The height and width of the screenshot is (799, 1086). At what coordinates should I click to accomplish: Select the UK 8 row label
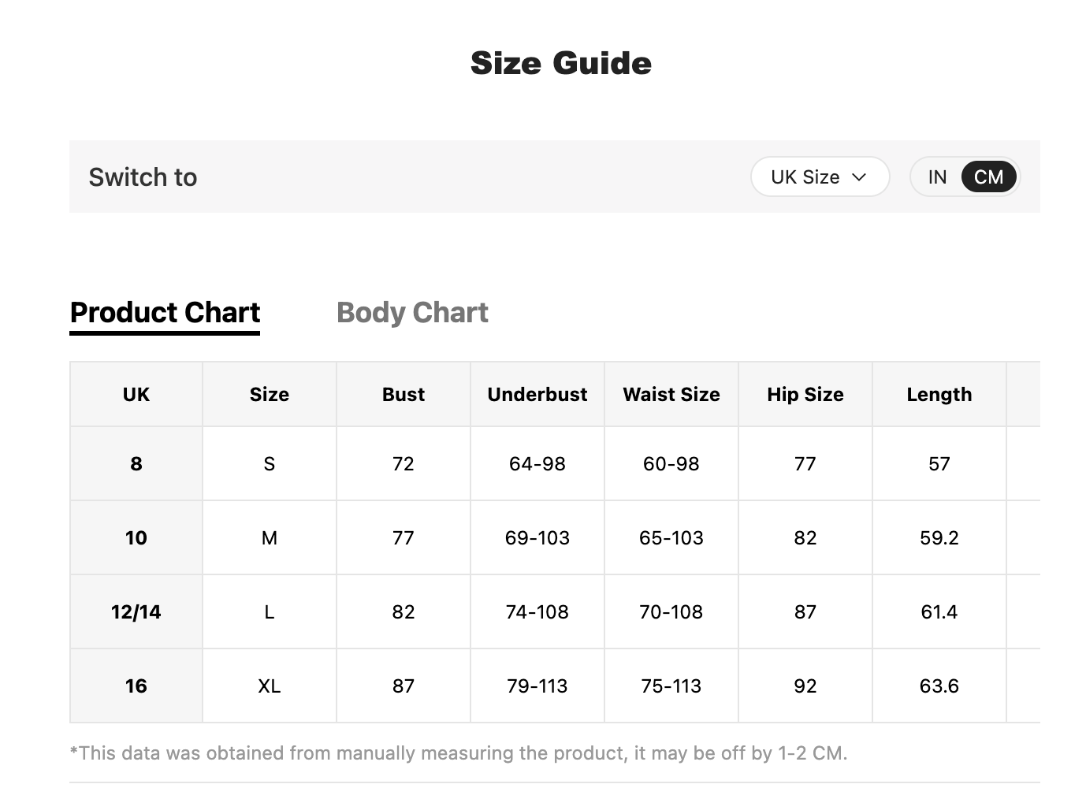point(136,463)
